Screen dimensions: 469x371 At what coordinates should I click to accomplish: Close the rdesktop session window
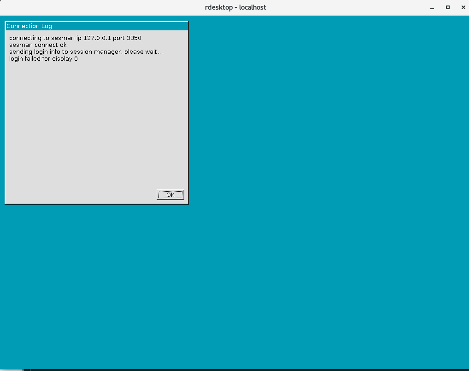(463, 7)
